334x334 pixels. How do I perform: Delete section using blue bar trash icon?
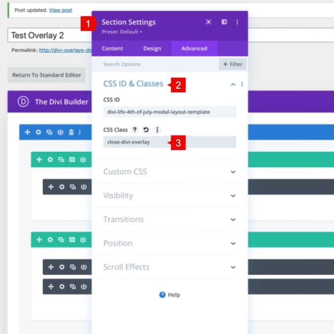[x=72, y=132]
